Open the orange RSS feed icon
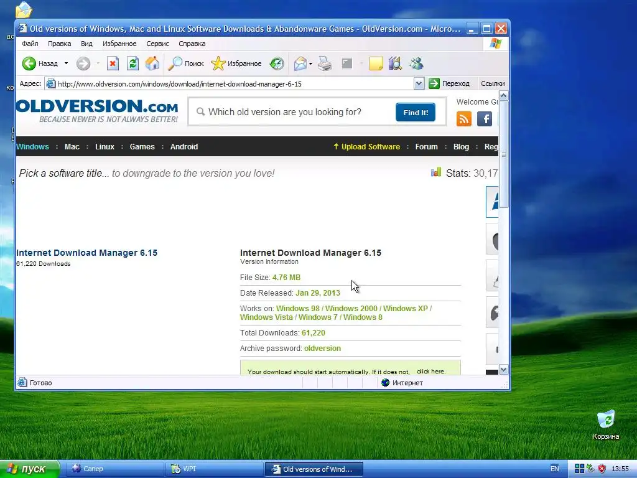The height and width of the screenshot is (478, 637). [x=464, y=119]
